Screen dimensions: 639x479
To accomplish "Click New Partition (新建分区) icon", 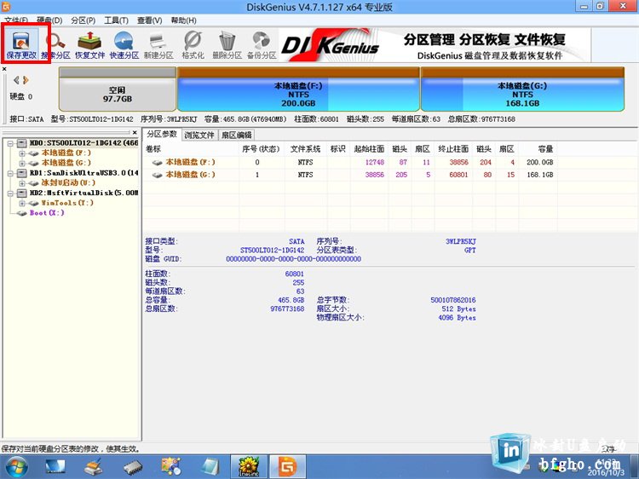I will [158, 44].
